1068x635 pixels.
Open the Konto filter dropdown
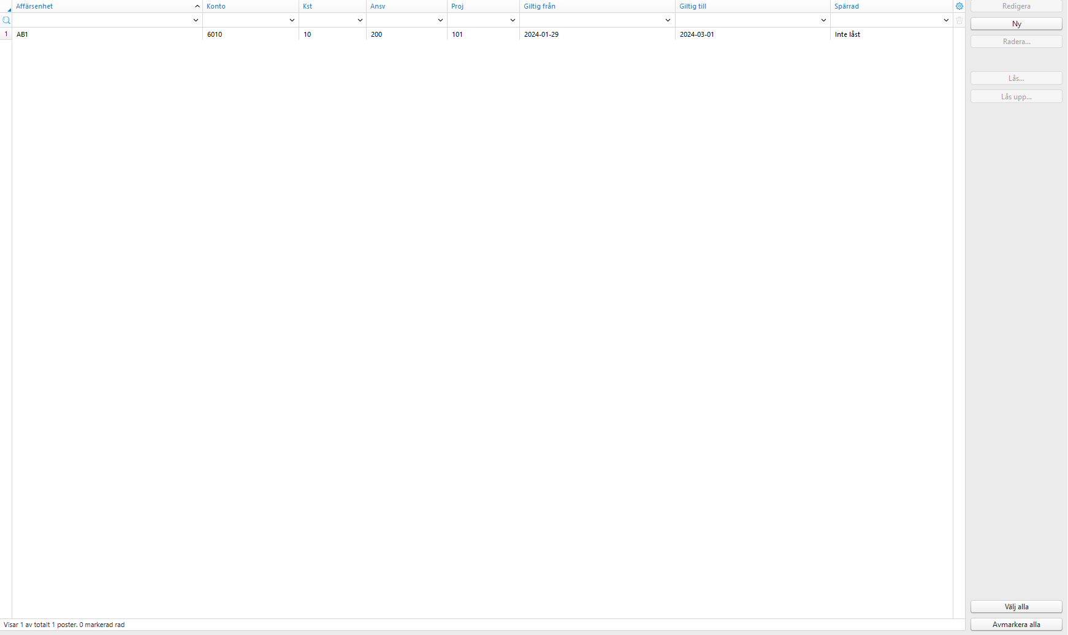coord(292,20)
